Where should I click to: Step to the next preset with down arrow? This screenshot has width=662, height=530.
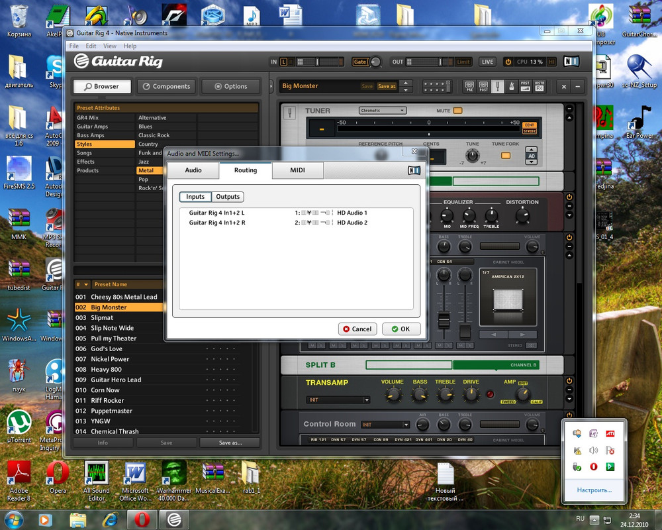406,90
